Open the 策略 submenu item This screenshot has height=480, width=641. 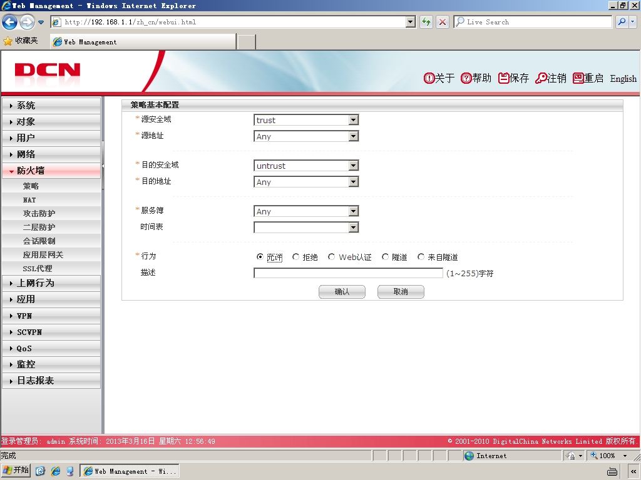pyautogui.click(x=31, y=186)
